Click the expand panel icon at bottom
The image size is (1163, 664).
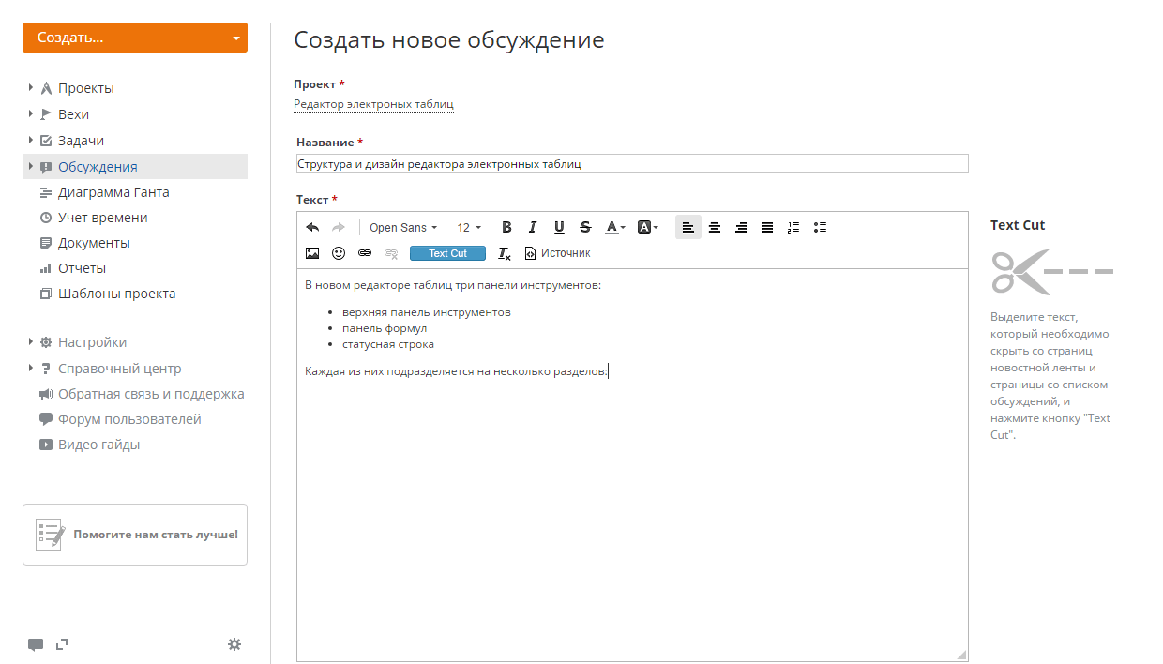point(63,643)
